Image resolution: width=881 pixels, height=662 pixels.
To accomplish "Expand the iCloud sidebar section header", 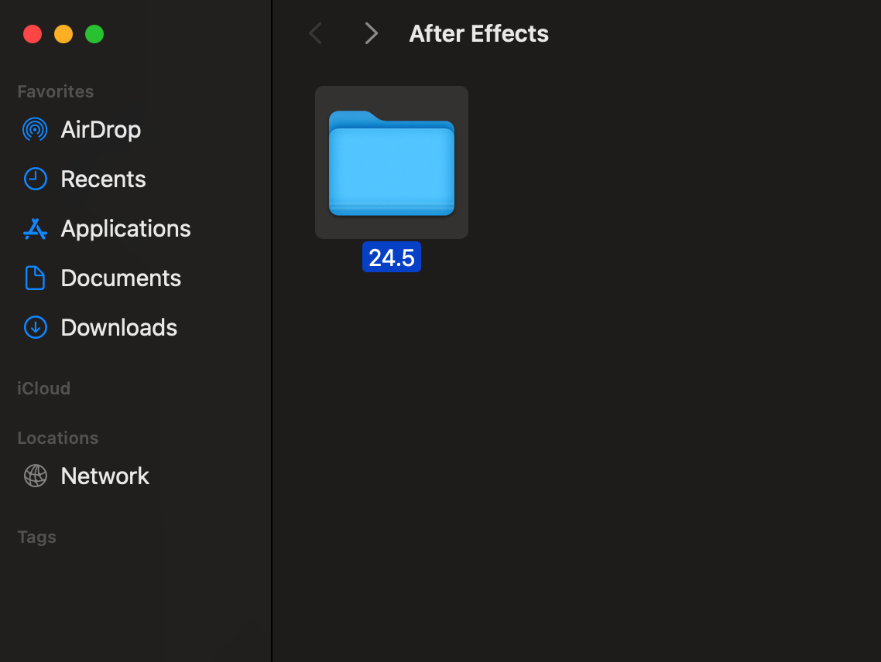I will [x=44, y=388].
